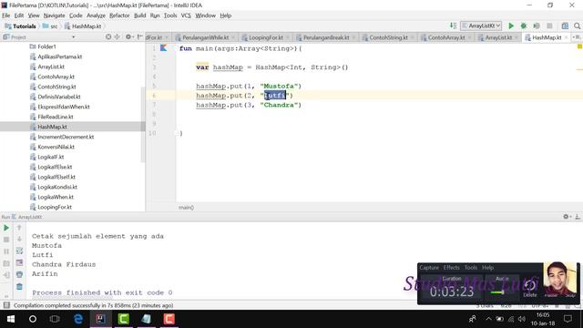Click the gray stop button in the top toolbar

click(549, 26)
